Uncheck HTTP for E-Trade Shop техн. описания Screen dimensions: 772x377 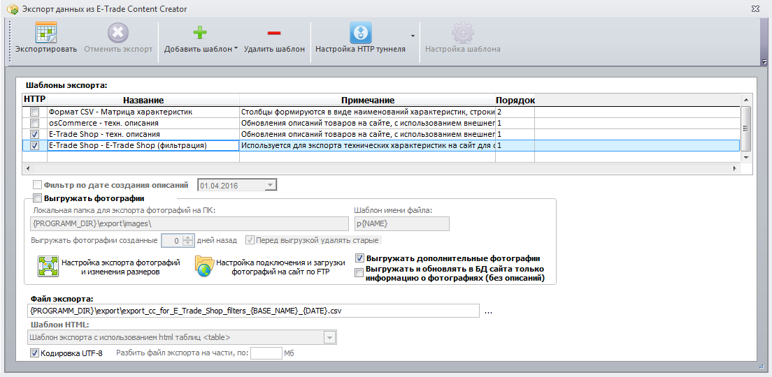tap(34, 134)
